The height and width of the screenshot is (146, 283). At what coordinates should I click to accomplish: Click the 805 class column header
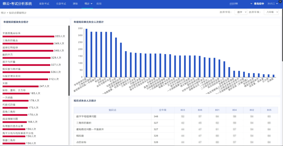[269, 110]
